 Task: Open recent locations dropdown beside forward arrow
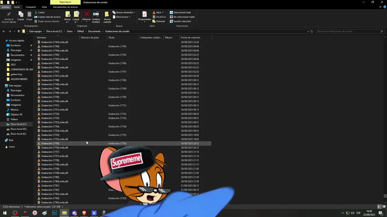pos(14,31)
